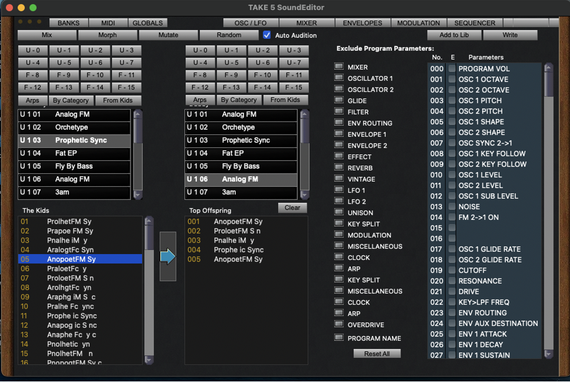The height and width of the screenshot is (382, 570).
Task: Click the blue arrow to add offspring
Action: 168,256
